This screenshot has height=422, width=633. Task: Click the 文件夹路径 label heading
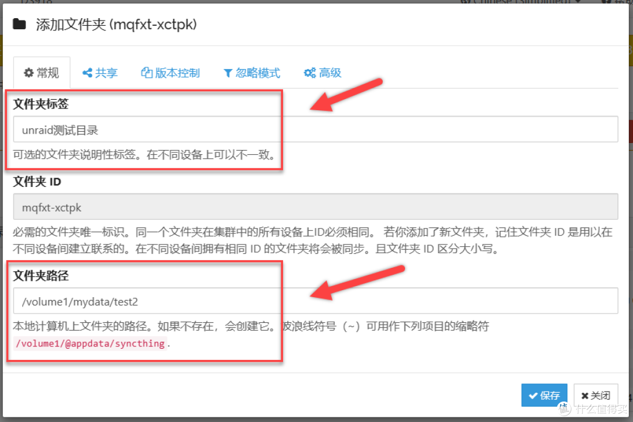[41, 276]
